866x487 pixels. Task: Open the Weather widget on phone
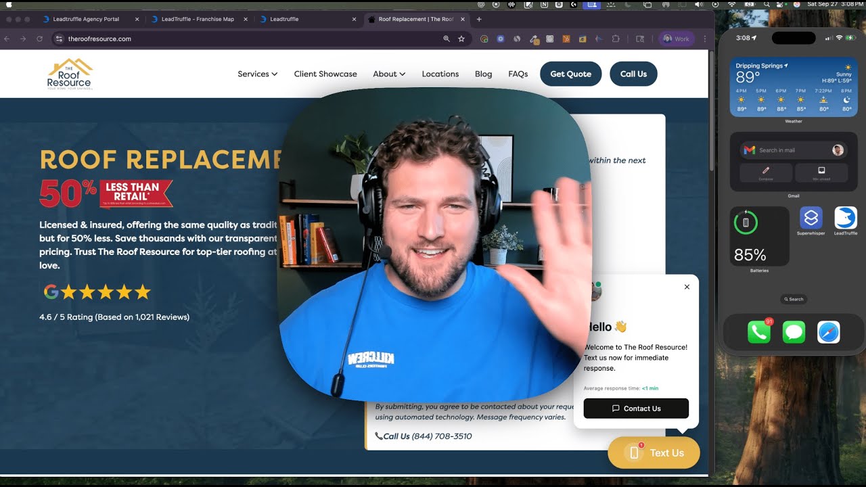(x=794, y=87)
